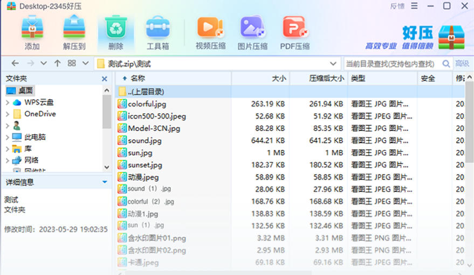Open the view mode dropdown arrow

(x=86, y=64)
